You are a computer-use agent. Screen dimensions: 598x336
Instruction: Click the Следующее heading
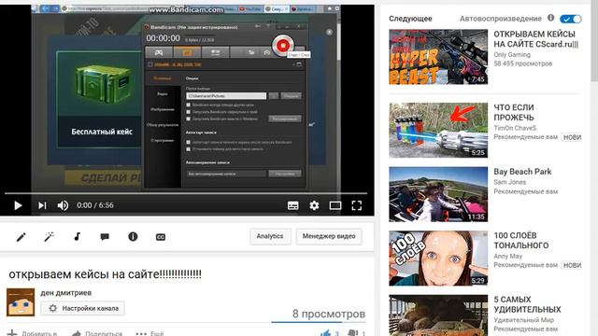(410, 19)
